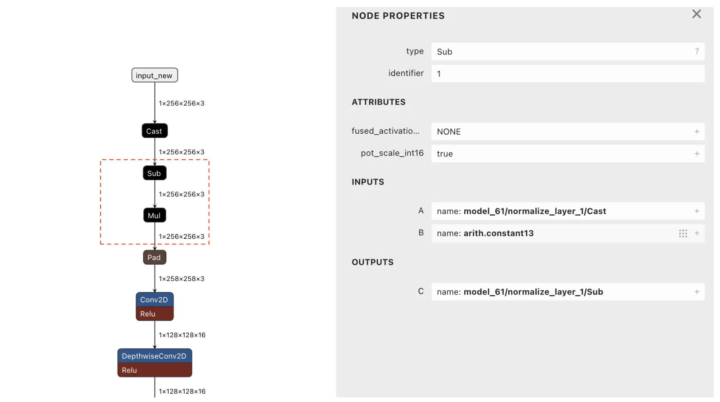The image size is (720, 402).
Task: Select the DepthwiseConv2D node
Action: (x=154, y=356)
